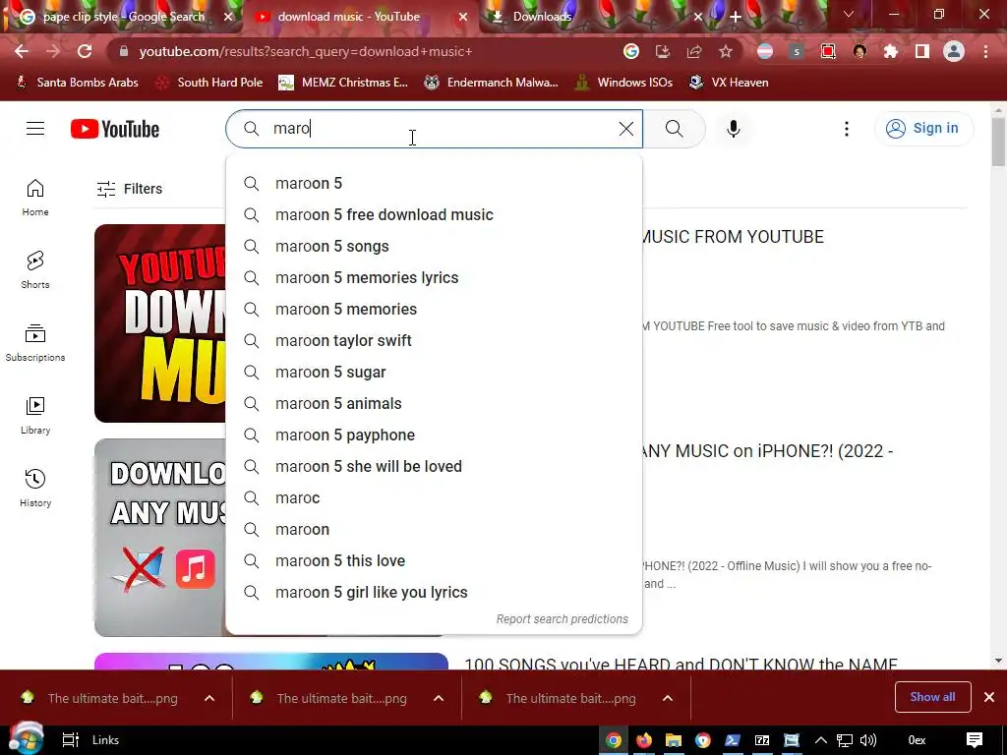Open Windows ISOs bookmark
The height and width of the screenshot is (755, 1007).
click(624, 83)
